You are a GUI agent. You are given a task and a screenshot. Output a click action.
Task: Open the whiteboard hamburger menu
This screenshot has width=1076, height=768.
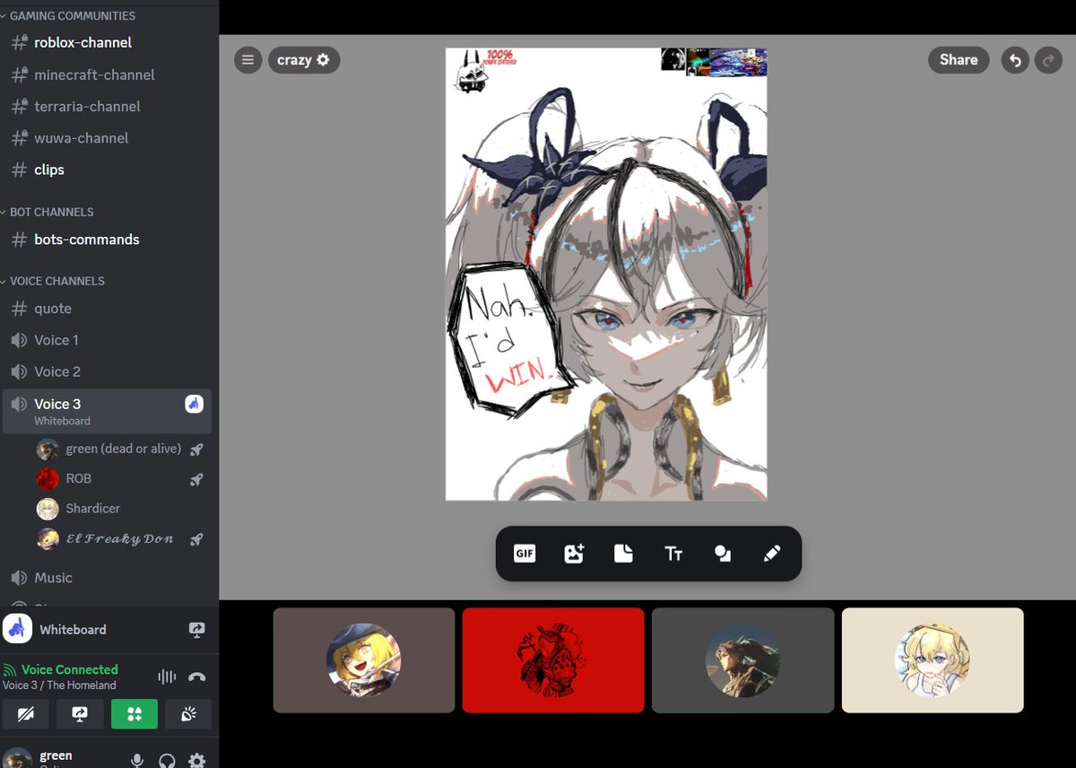coord(248,60)
